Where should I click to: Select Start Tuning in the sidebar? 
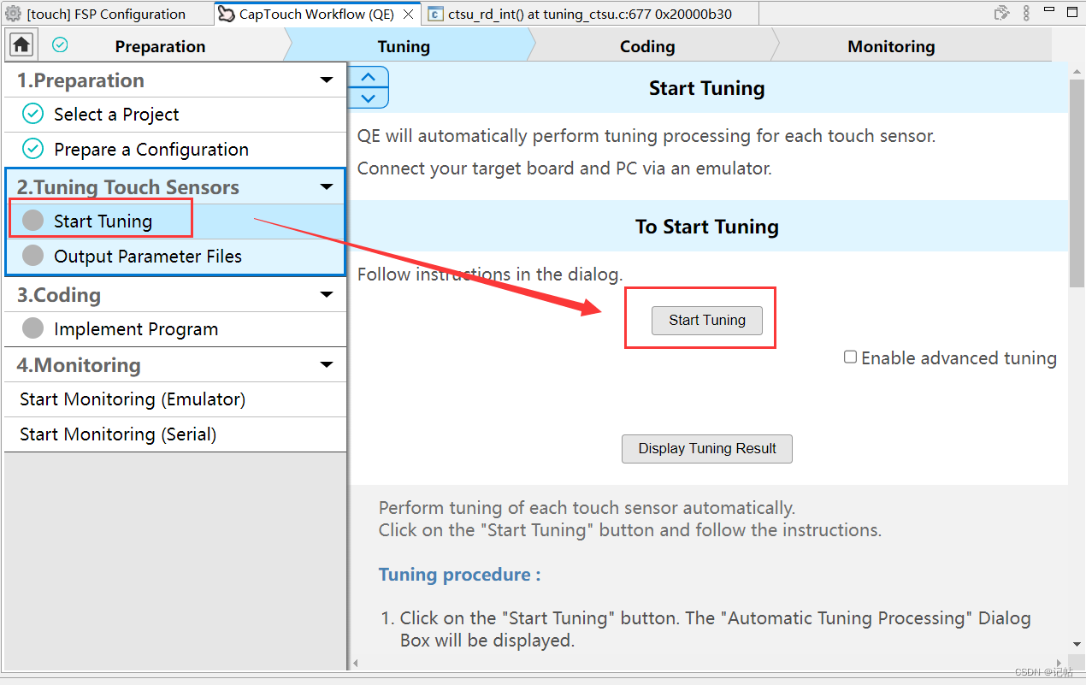pos(175,221)
